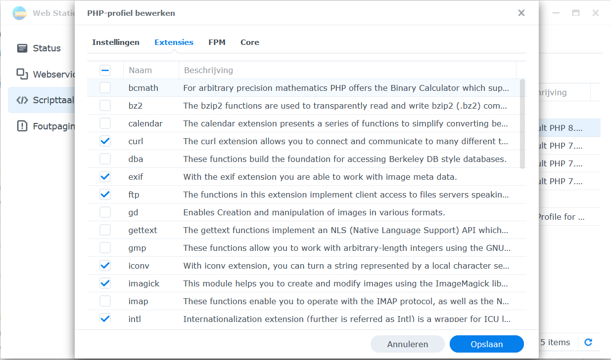611x360 pixels.
Task: Disable the curl extension checkbox
Action: pos(105,141)
